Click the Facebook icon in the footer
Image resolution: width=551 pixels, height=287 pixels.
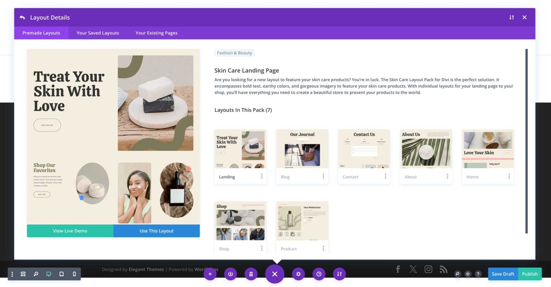[398, 269]
